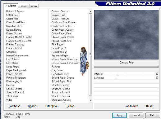This screenshot has width=161, height=119.
Task: Select Gradients category
Action: coord(11,52)
